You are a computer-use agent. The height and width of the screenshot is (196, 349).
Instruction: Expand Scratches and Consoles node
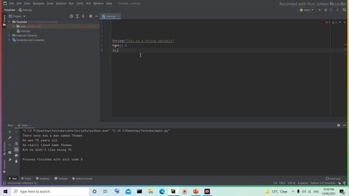[x=9, y=40]
